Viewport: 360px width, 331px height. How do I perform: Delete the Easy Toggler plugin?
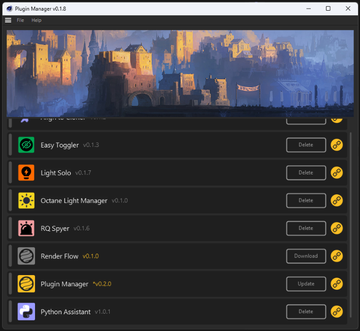pos(306,145)
